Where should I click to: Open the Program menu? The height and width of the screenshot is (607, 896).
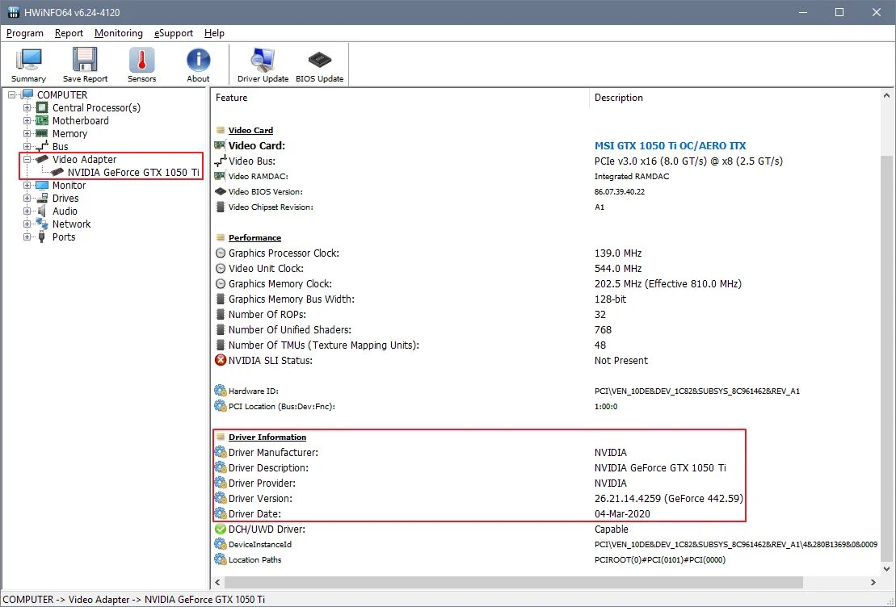[x=24, y=33]
